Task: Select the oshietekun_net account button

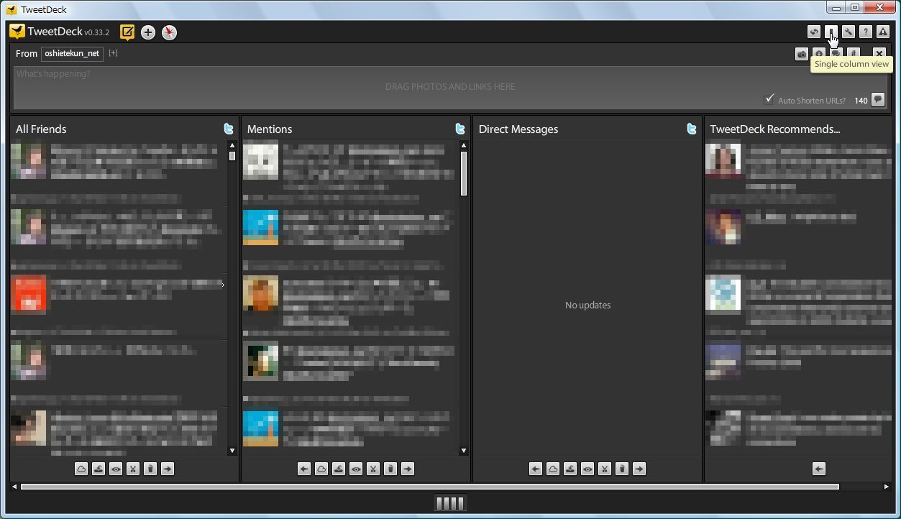Action: pos(72,54)
